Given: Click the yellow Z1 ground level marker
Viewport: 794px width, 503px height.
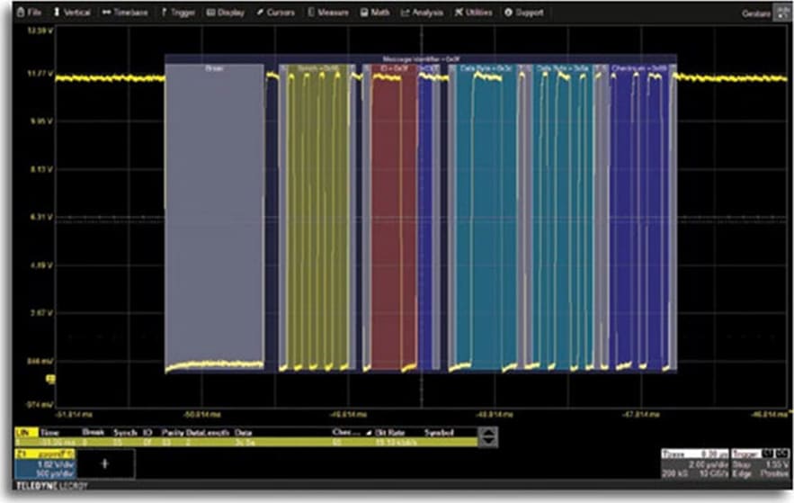Looking at the screenshot, I should coord(50,379).
